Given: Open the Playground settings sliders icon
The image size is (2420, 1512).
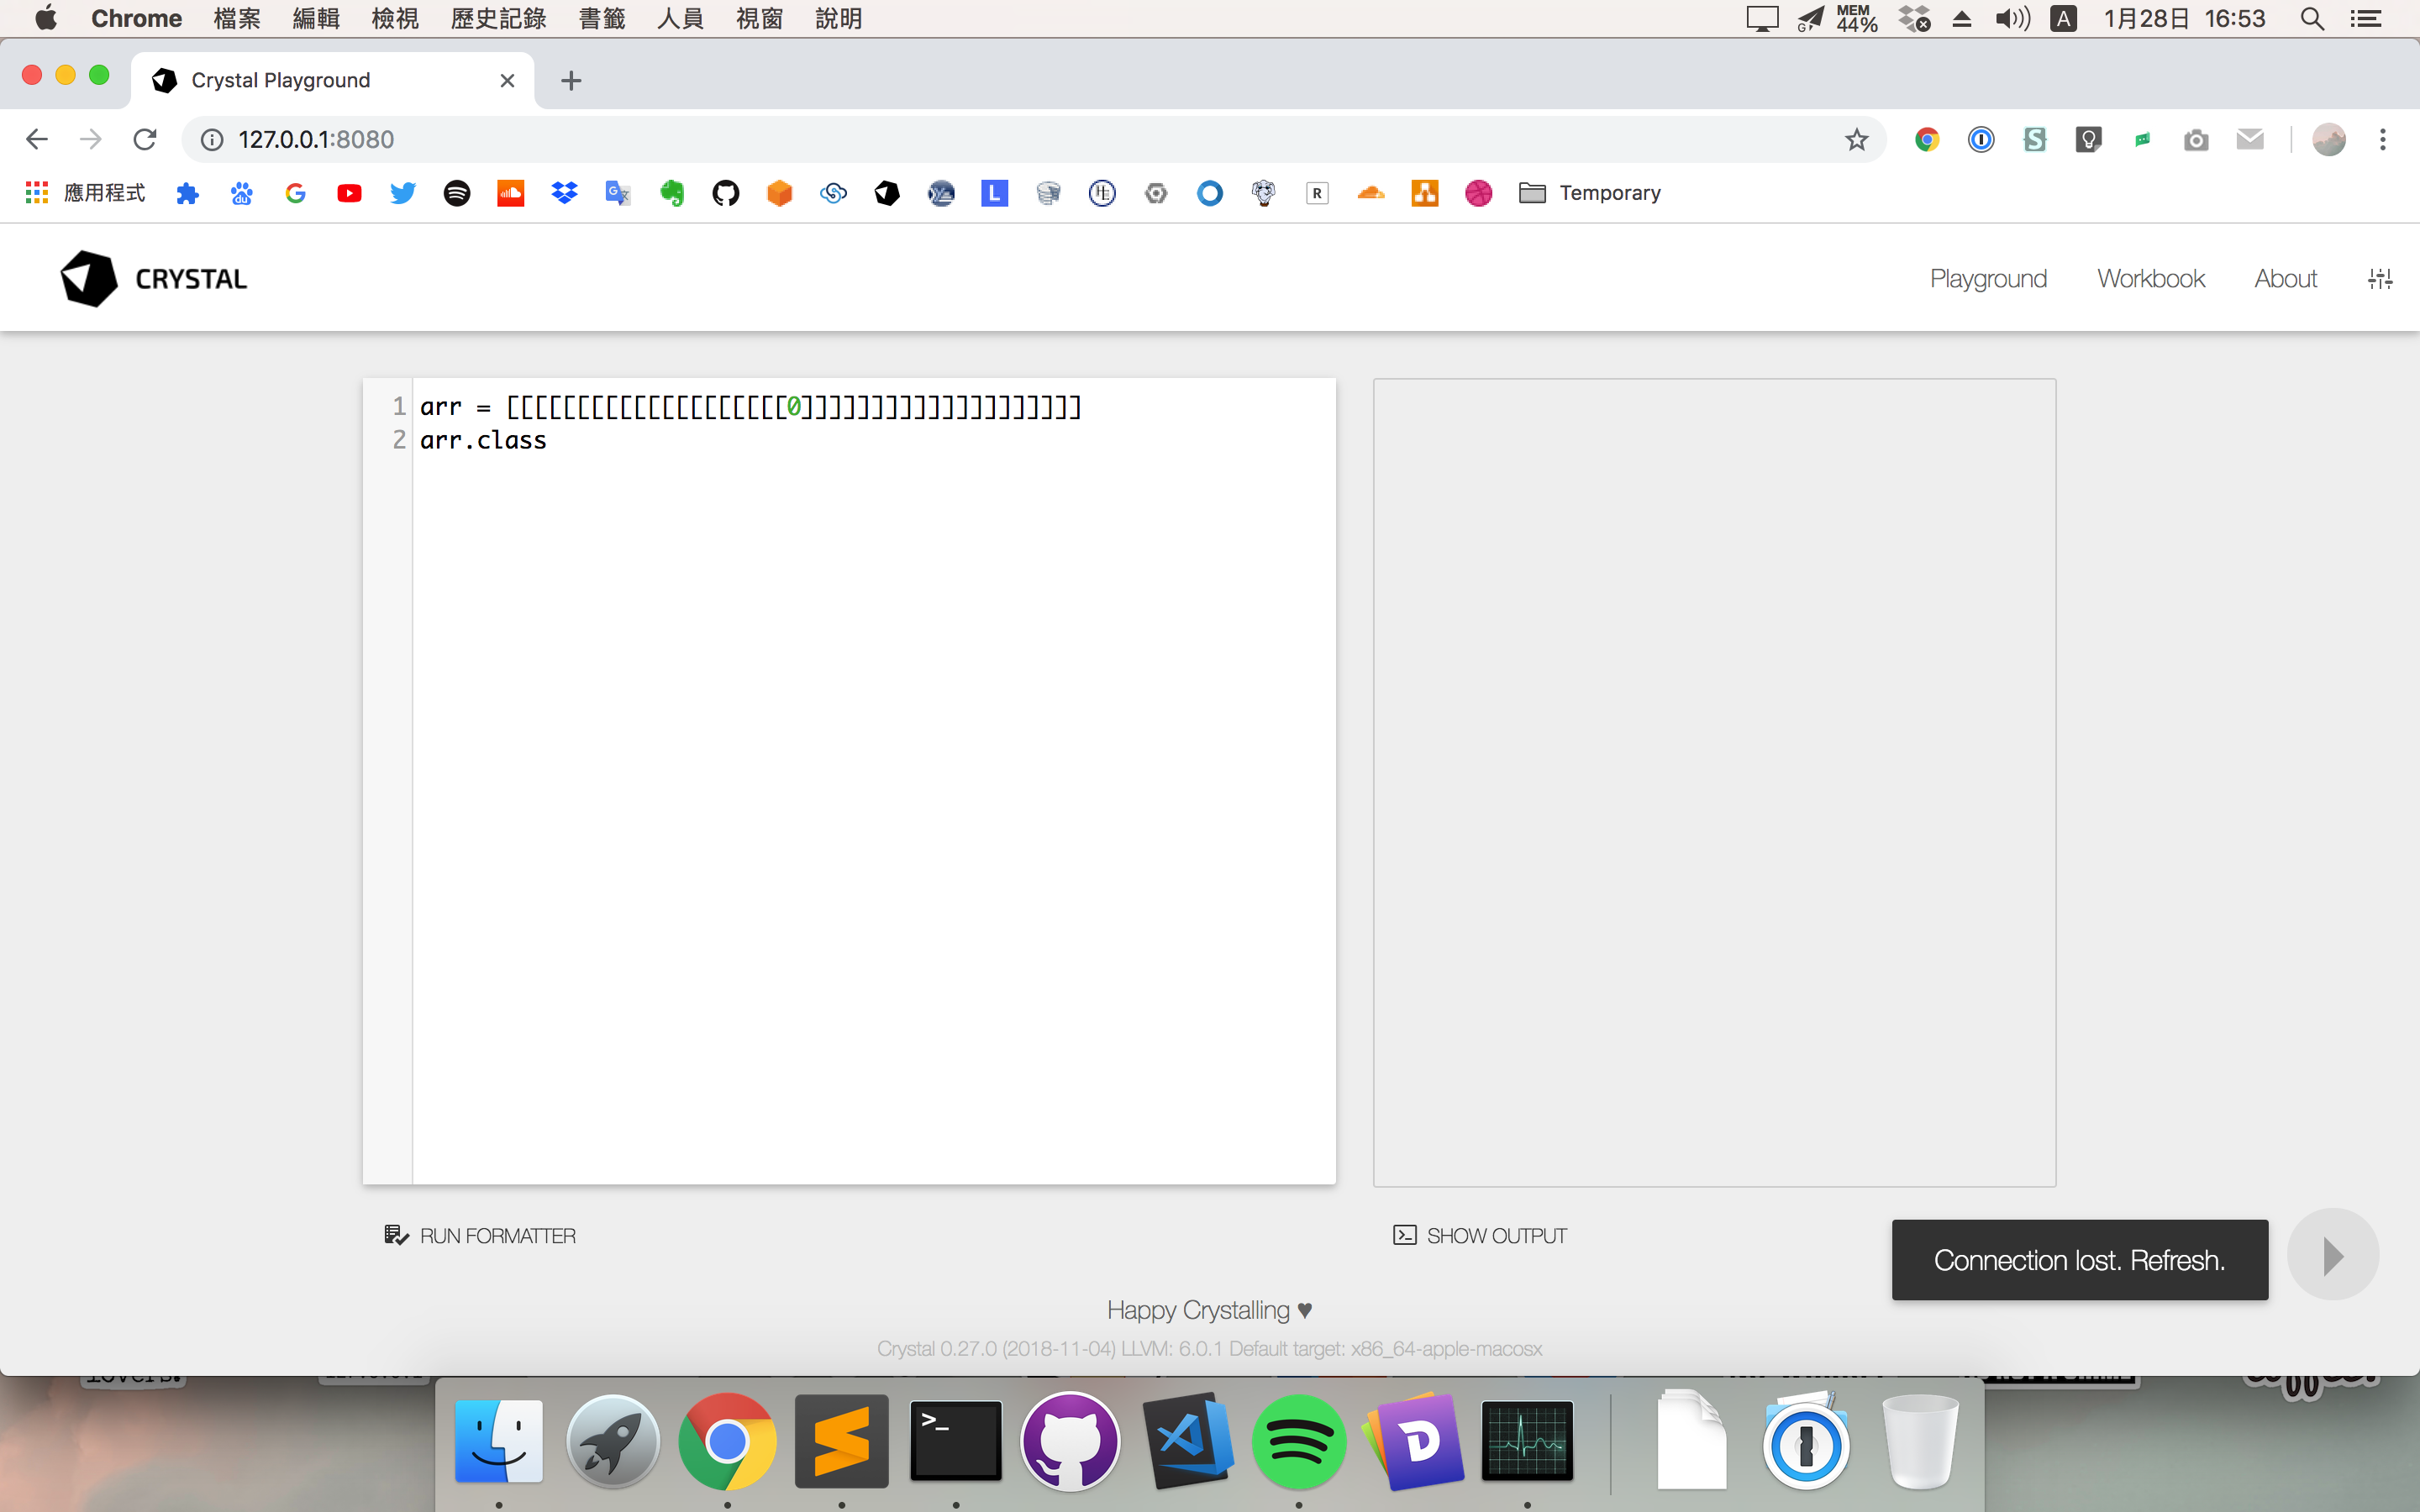Looking at the screenshot, I should pos(2380,279).
